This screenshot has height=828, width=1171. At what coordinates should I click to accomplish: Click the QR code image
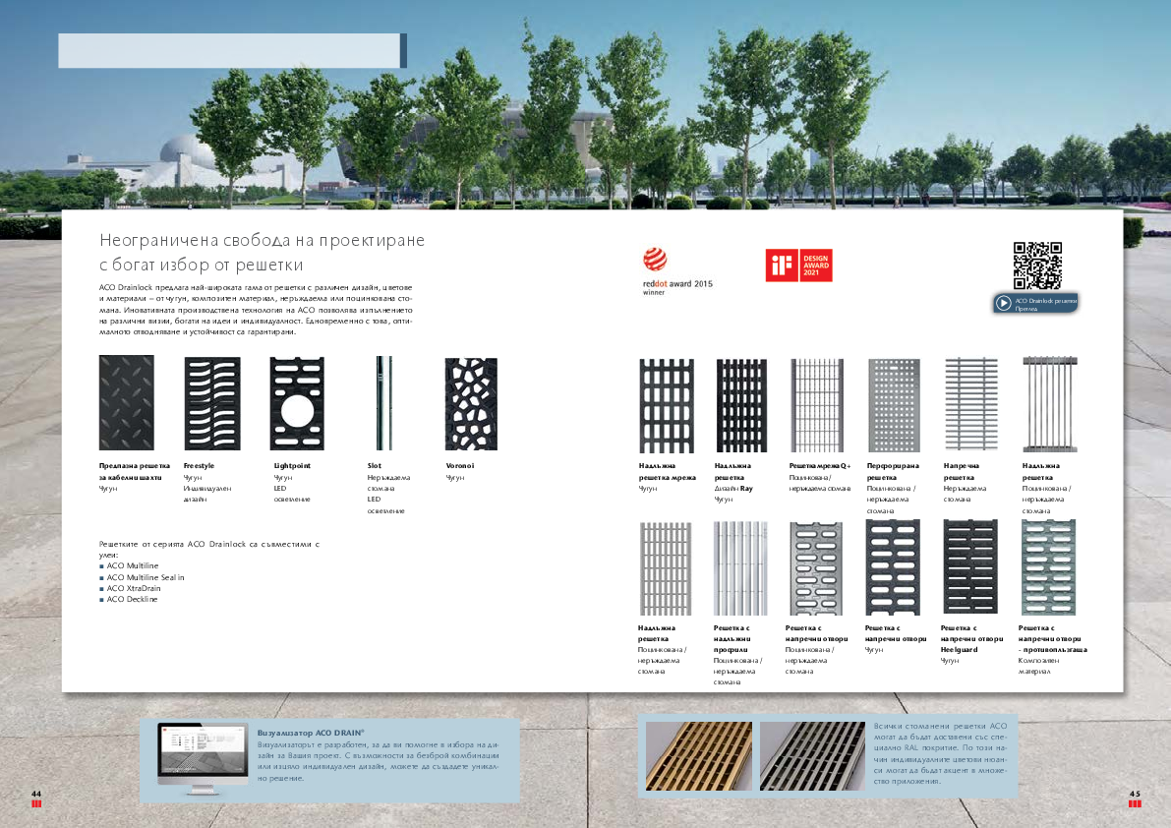1037,266
